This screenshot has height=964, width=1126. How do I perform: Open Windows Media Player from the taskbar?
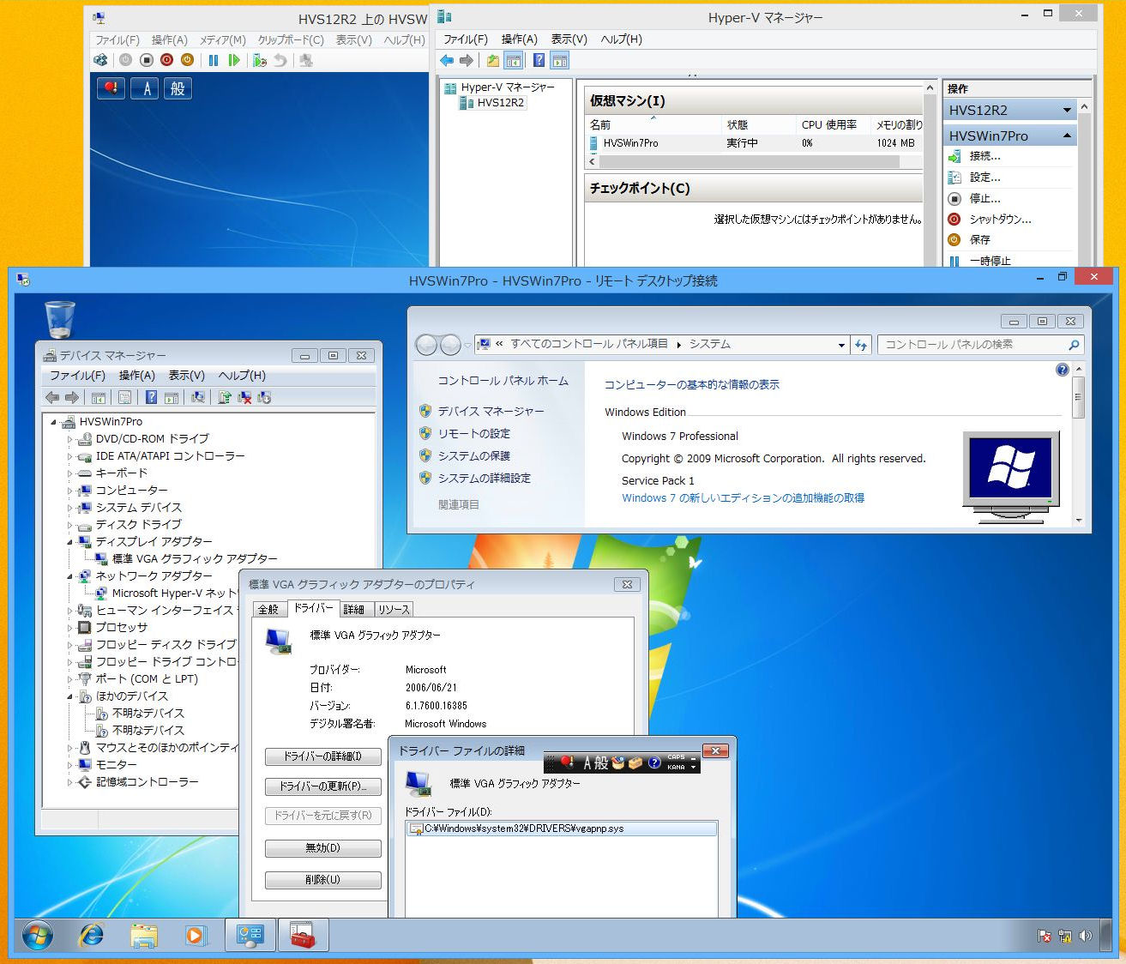[196, 936]
